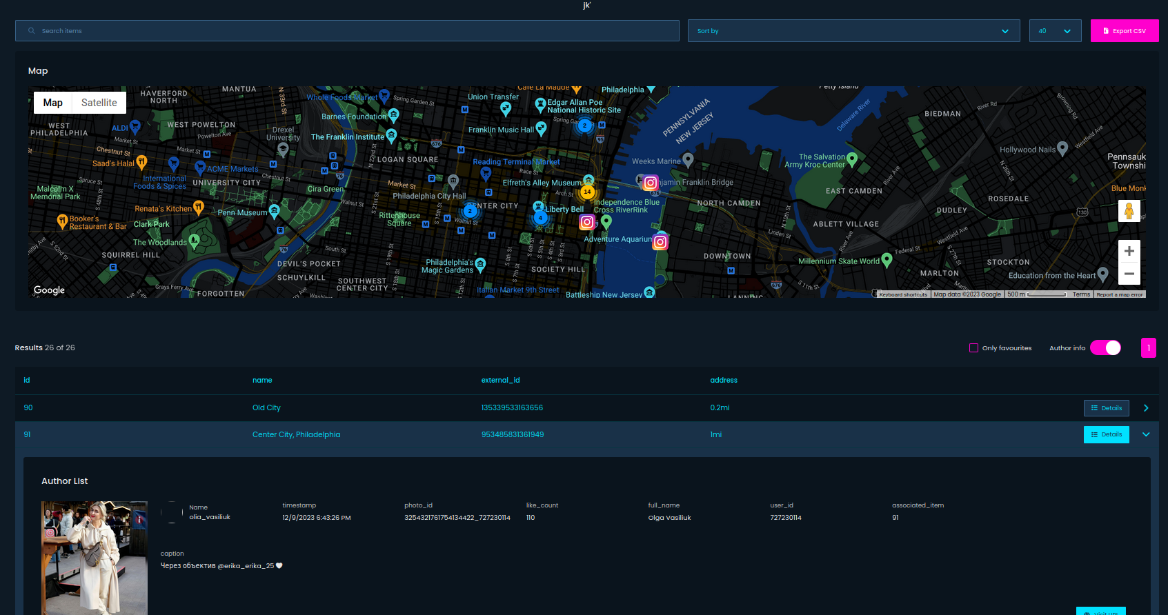Click the Philadelphia City Hall pin
Image resolution: width=1168 pixels, height=615 pixels.
point(453,181)
